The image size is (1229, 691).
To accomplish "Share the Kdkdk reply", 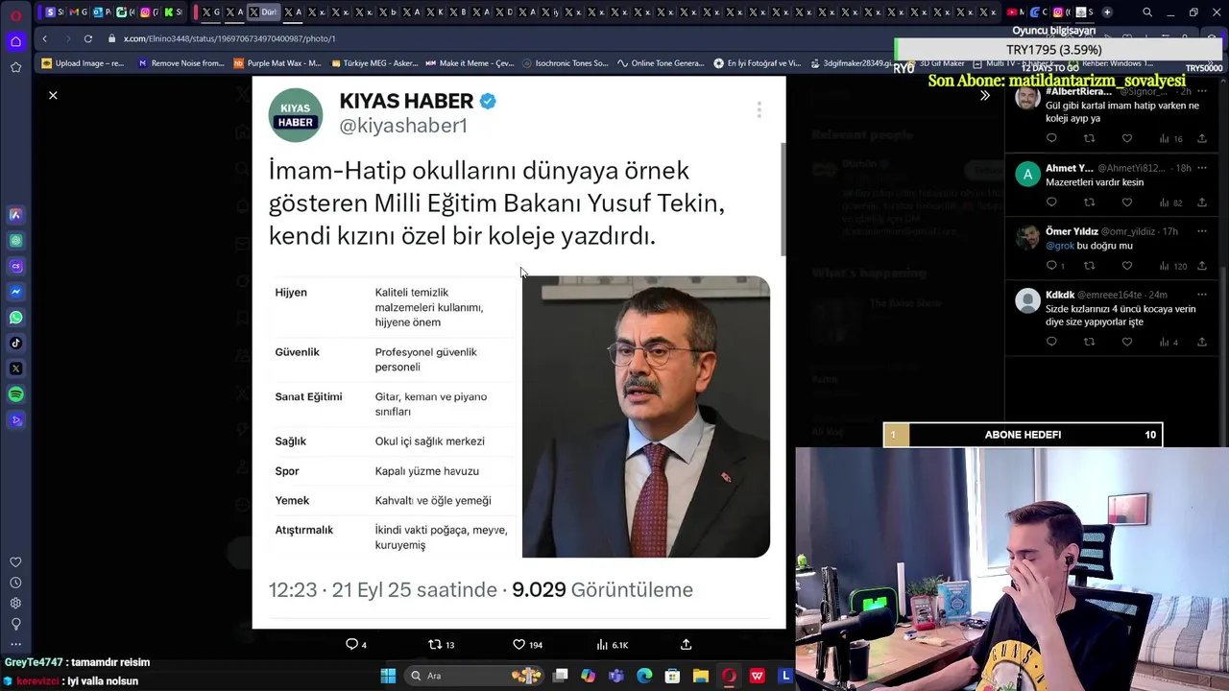I will point(1201,342).
